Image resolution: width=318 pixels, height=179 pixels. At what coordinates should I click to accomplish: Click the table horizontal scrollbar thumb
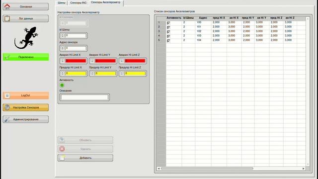coord(207,169)
